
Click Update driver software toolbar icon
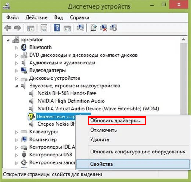[94, 28]
